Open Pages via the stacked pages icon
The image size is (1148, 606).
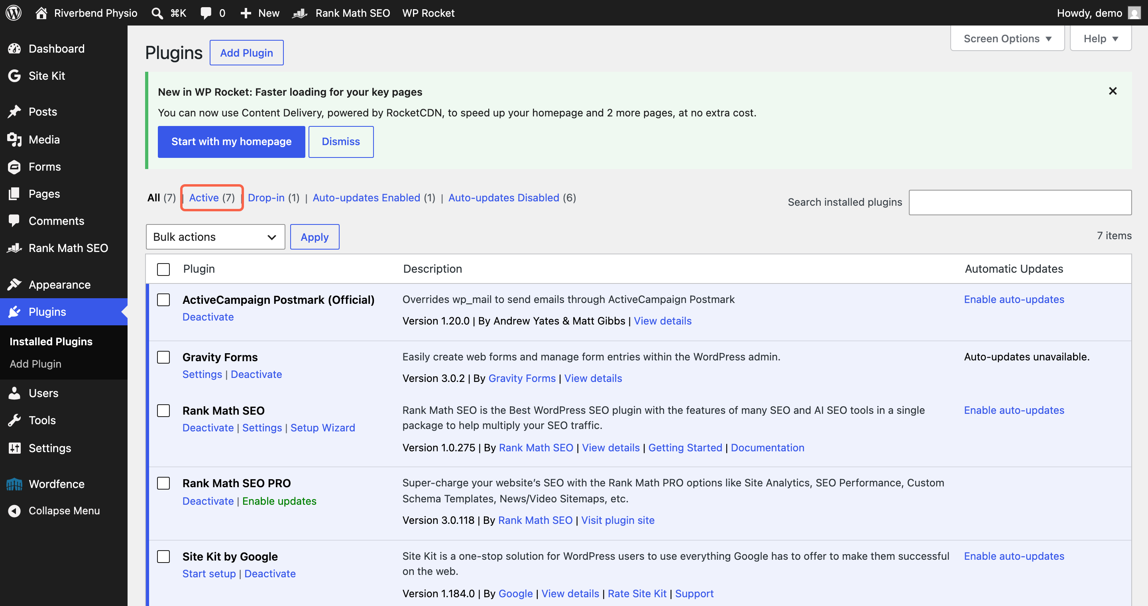(14, 194)
